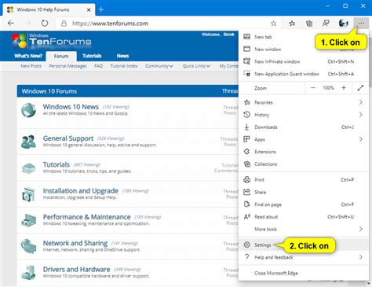The image size is (372, 287).
Task: Add this page to favorites star
Action: click(x=273, y=24)
